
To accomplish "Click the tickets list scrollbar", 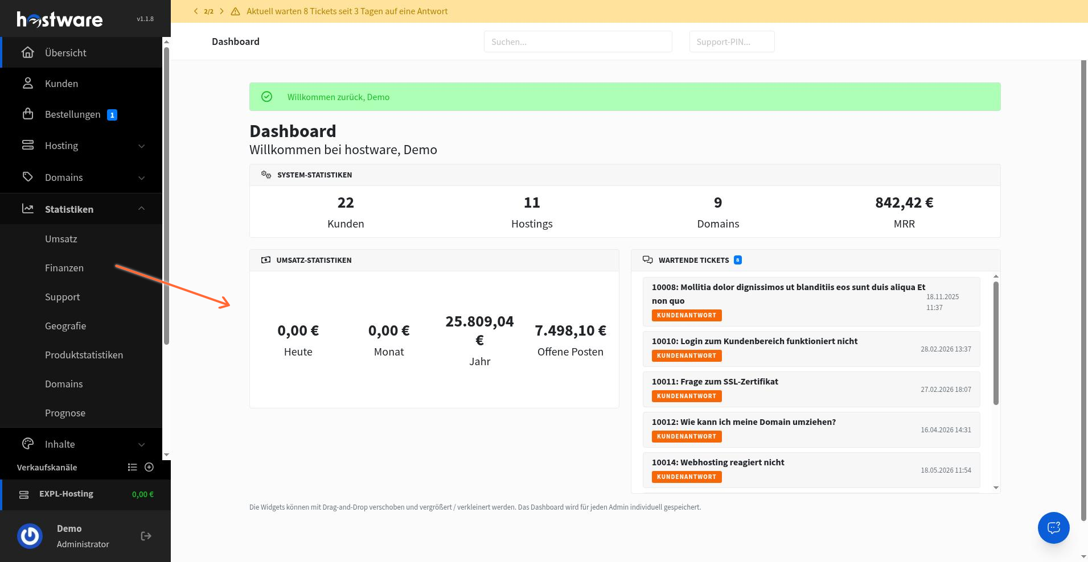I will [x=996, y=344].
